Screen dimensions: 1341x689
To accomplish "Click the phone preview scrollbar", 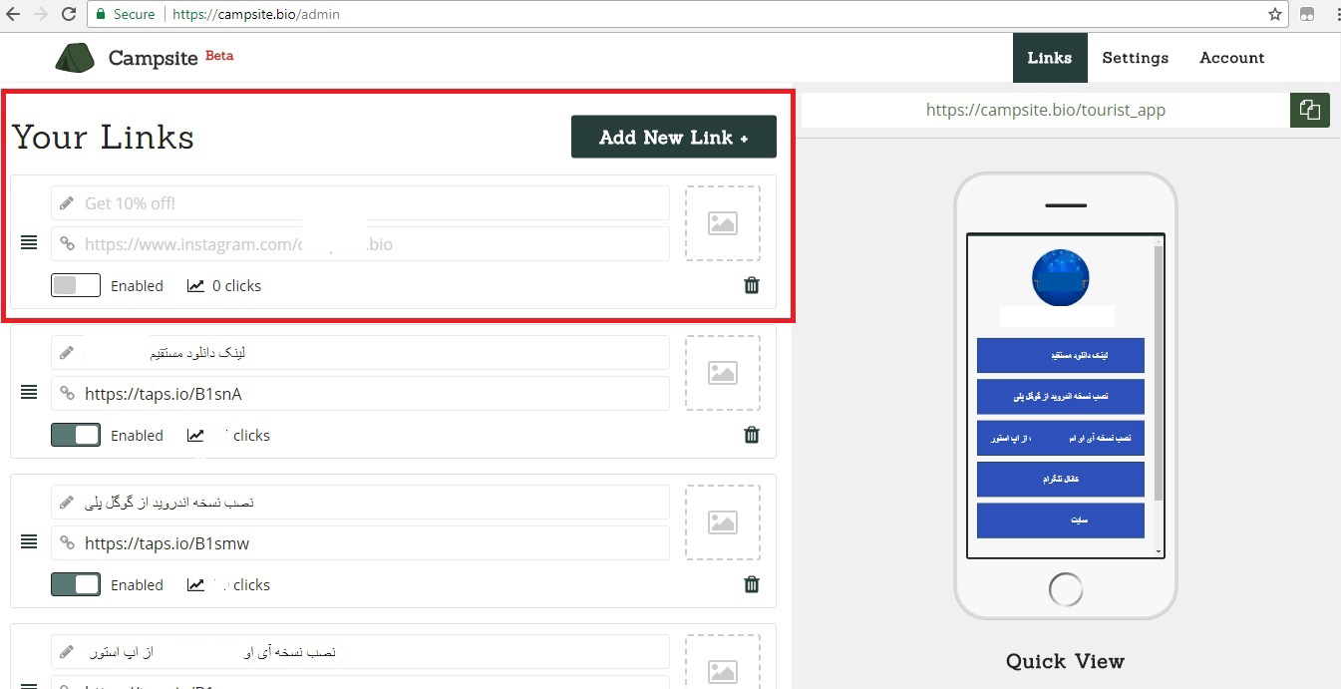I will [x=1159, y=373].
